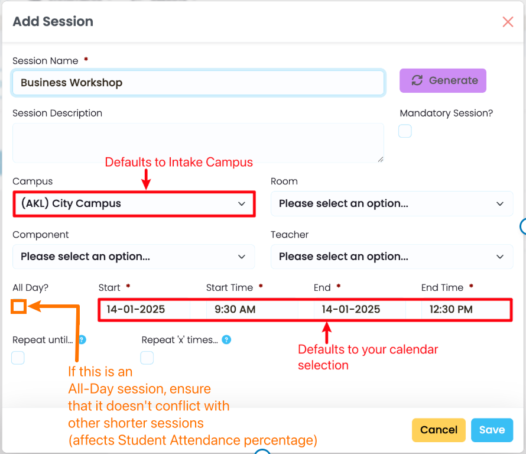Open the Campus dropdown
Screen dimensions: 526x454
click(134, 203)
